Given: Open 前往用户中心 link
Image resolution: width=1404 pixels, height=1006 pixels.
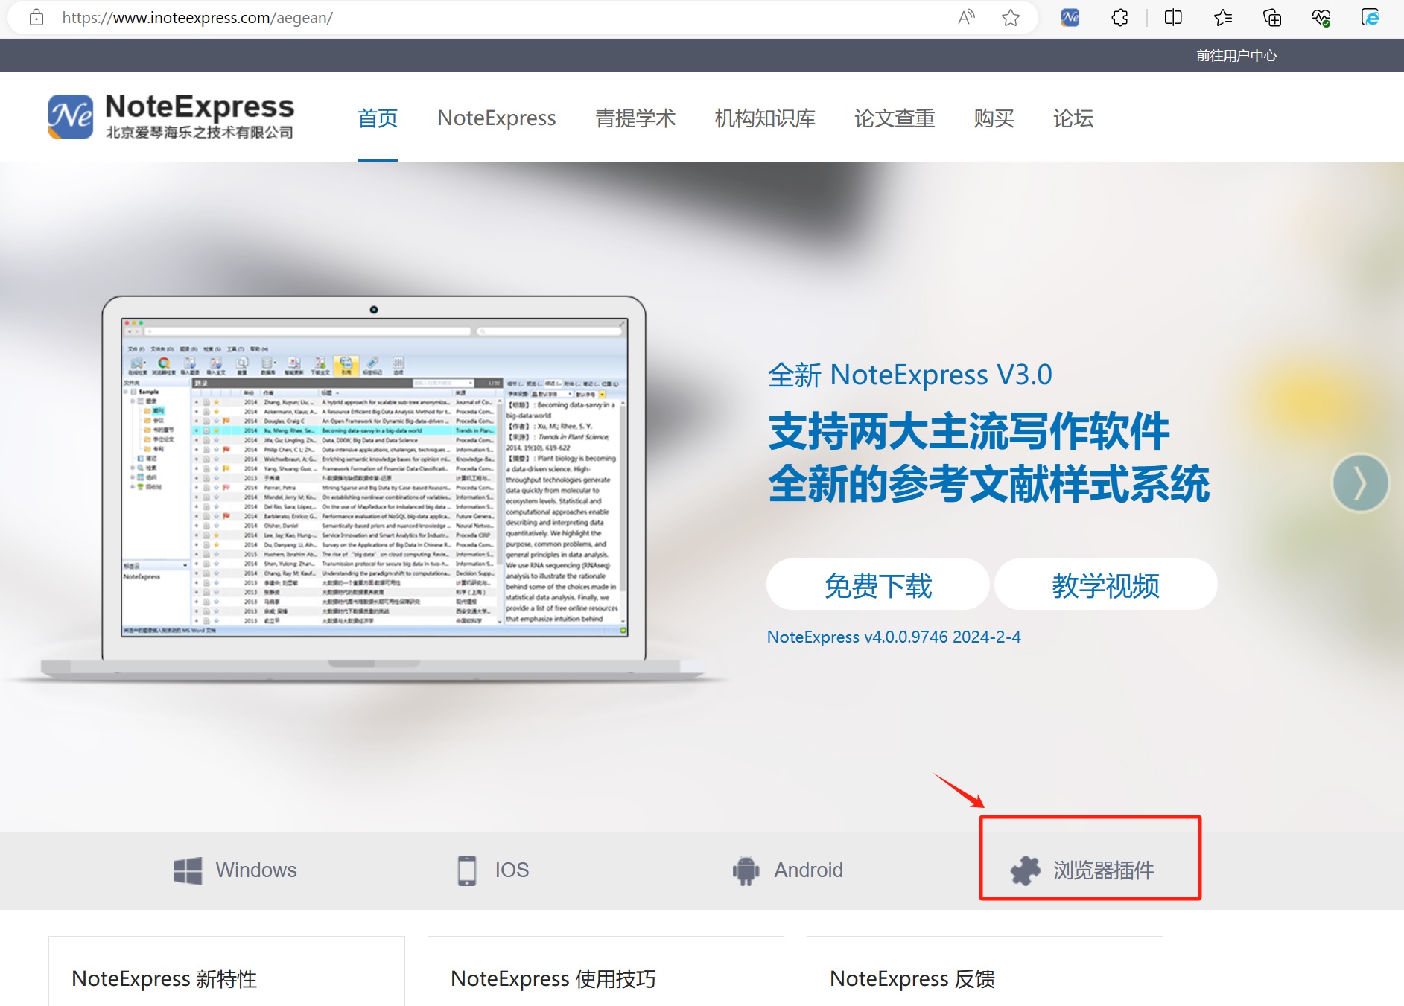Looking at the screenshot, I should [x=1236, y=56].
